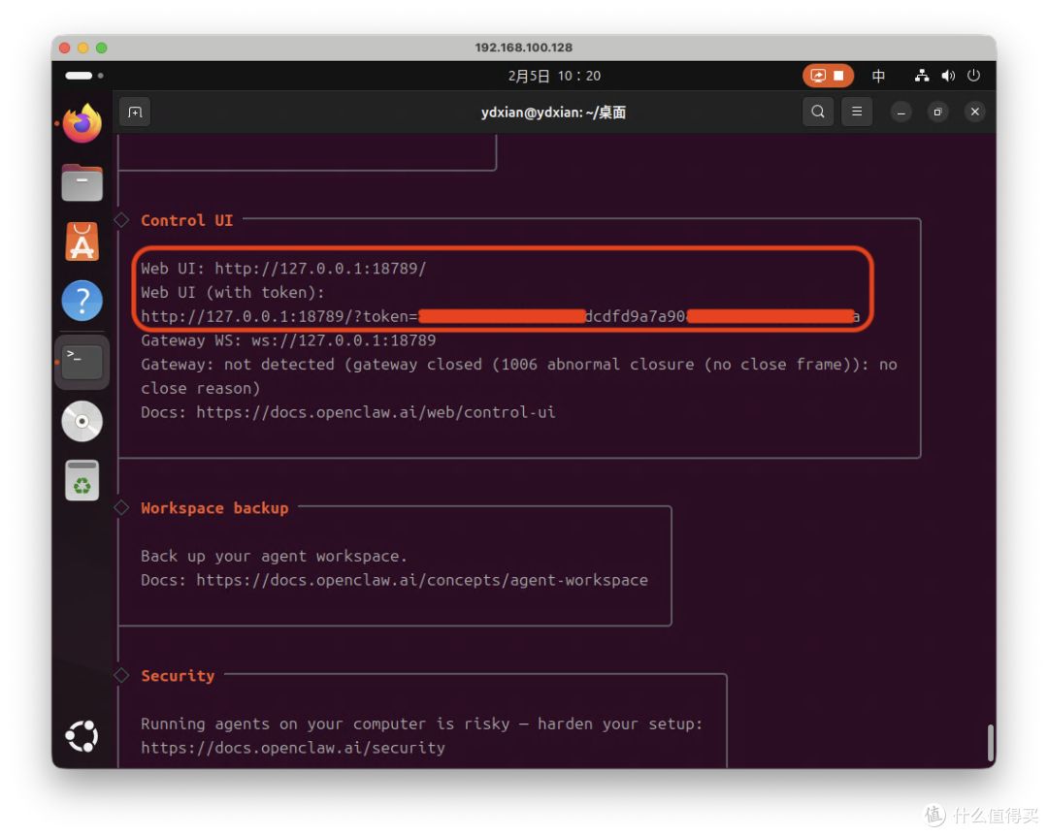This screenshot has width=1048, height=837.
Task: Click the Security section heading
Action: tap(178, 676)
